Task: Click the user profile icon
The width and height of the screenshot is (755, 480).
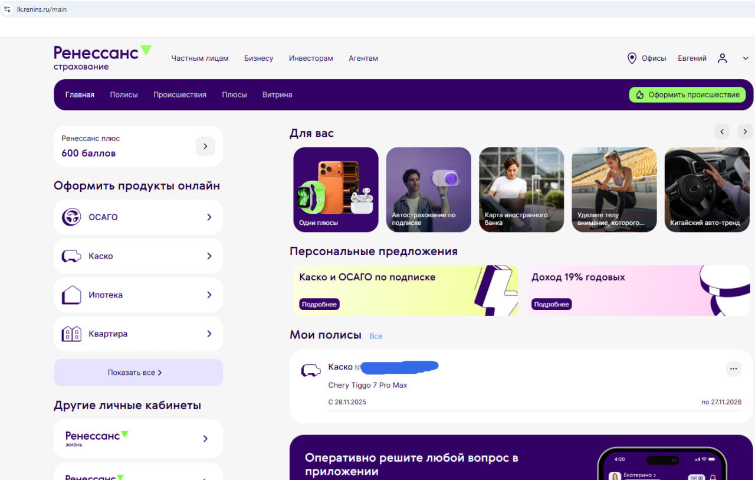Action: click(x=723, y=58)
